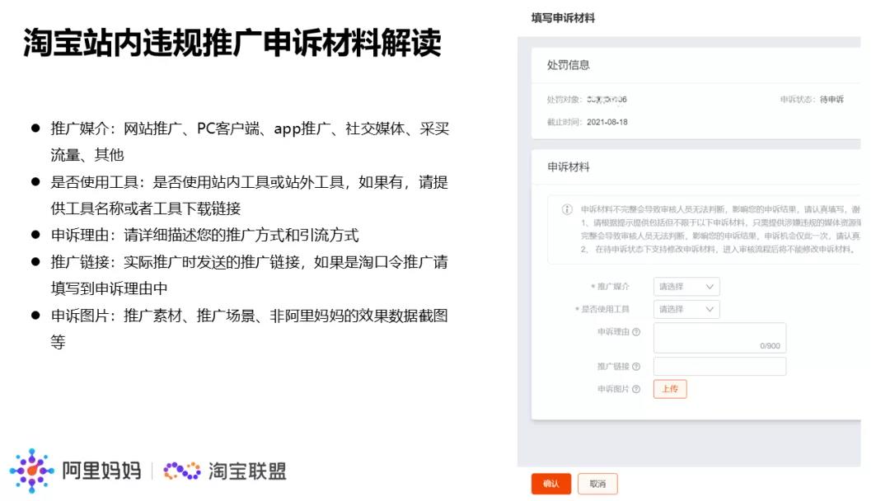890x501 pixels.
Task: Click the slide title 淘宝站内违规推广申诉材料解读
Action: 232,43
